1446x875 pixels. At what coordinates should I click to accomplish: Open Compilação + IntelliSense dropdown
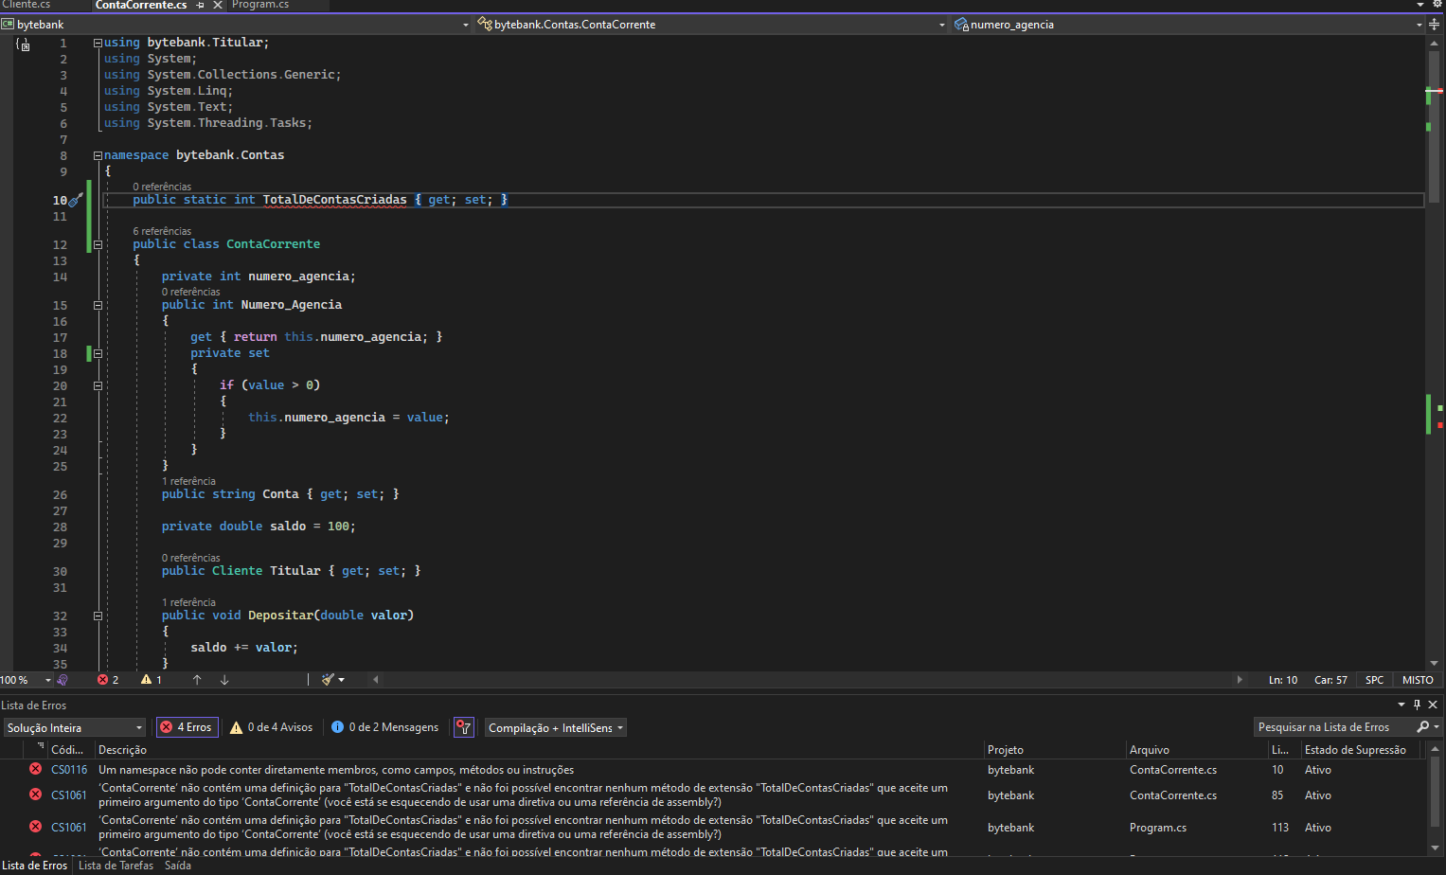[x=557, y=727]
